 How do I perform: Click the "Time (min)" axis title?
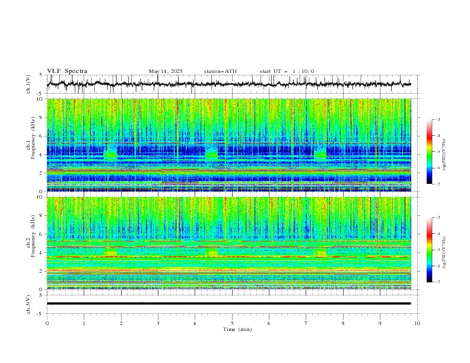tap(237, 329)
